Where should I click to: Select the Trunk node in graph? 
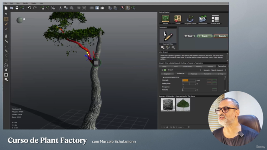[x=204, y=36]
